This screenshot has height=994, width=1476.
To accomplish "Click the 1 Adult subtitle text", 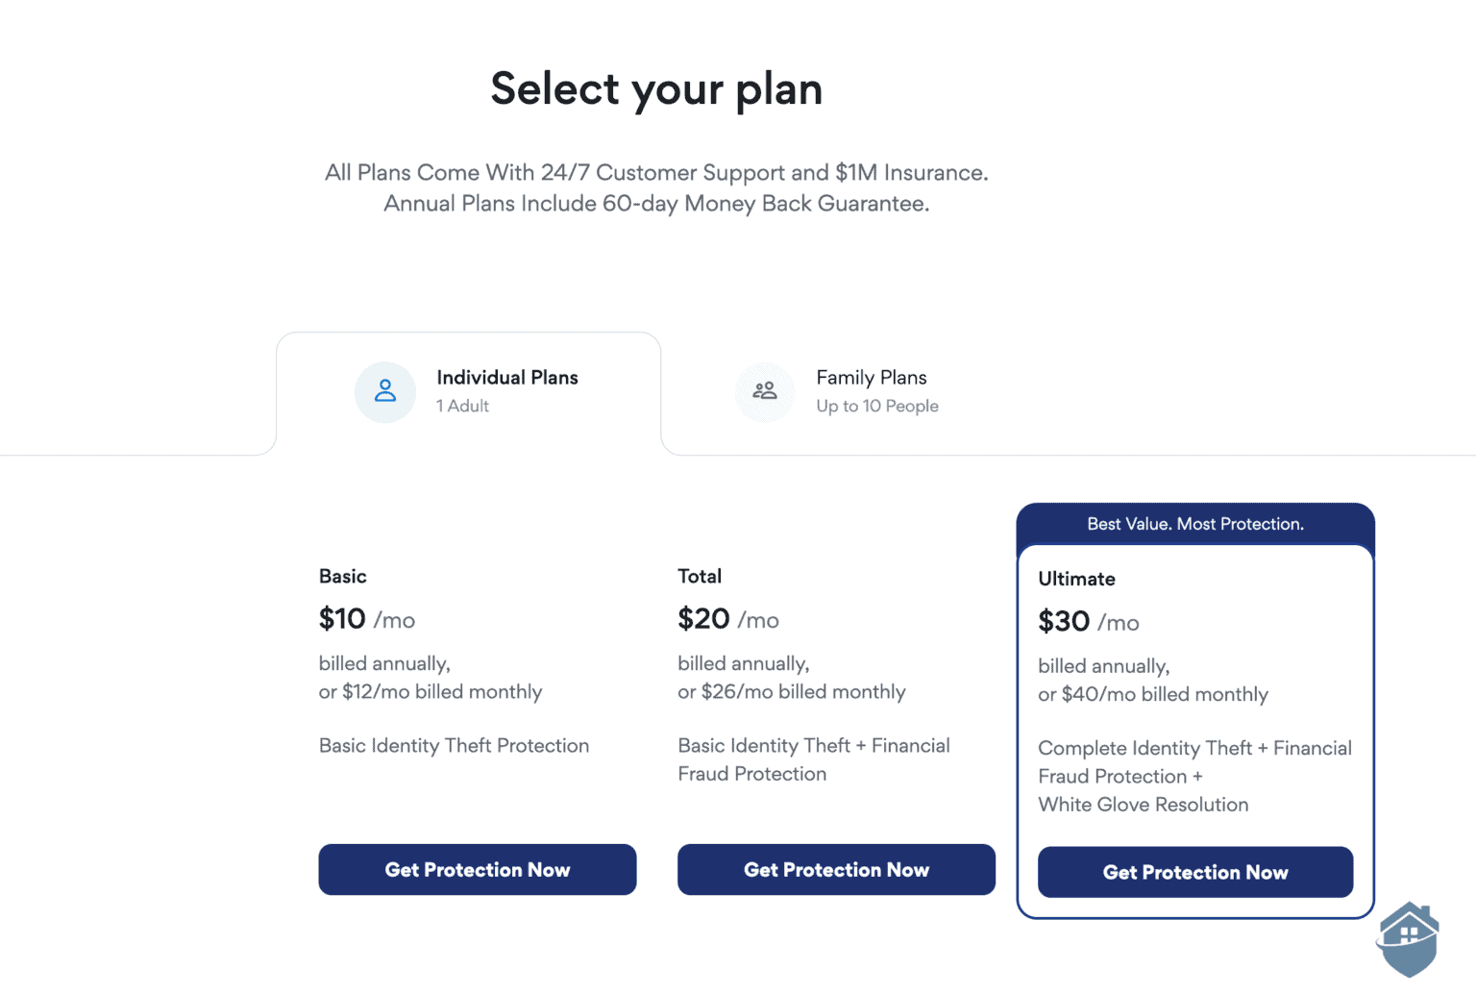I will coord(462,406).
